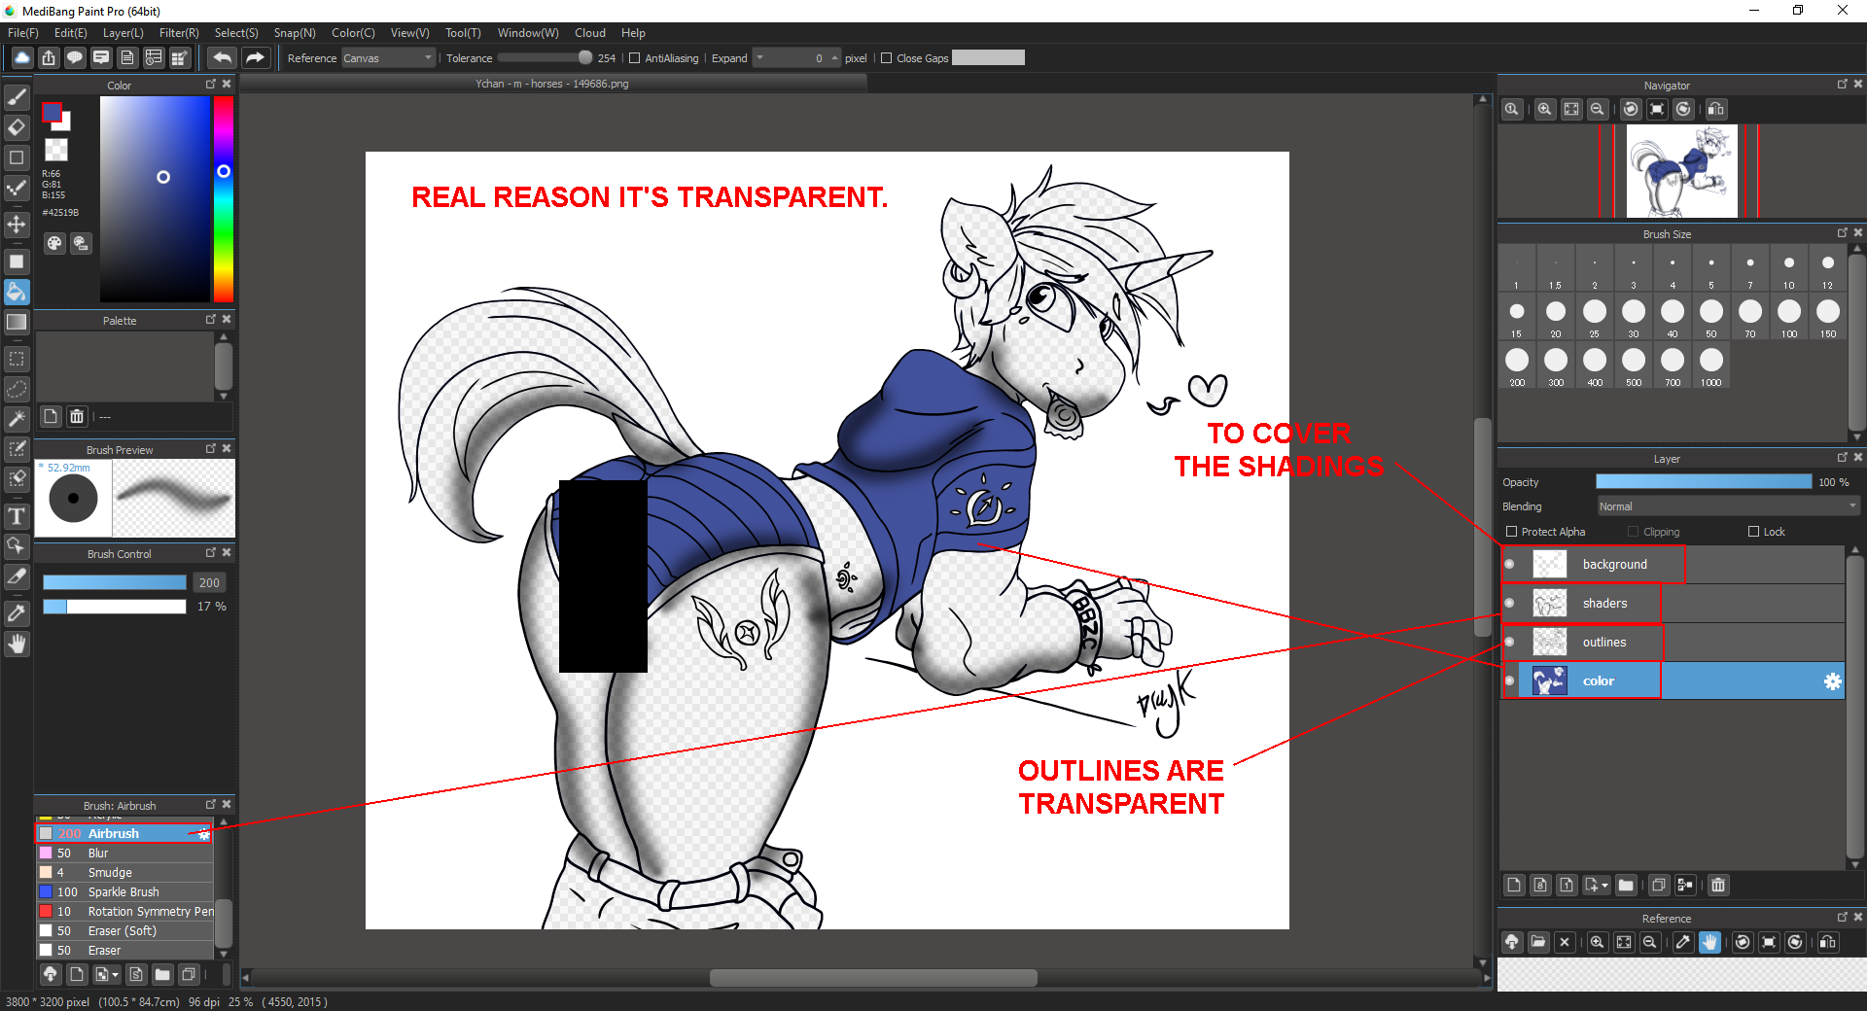Zoom out using Navigator magnifier minus
The image size is (1867, 1011).
tap(1597, 109)
